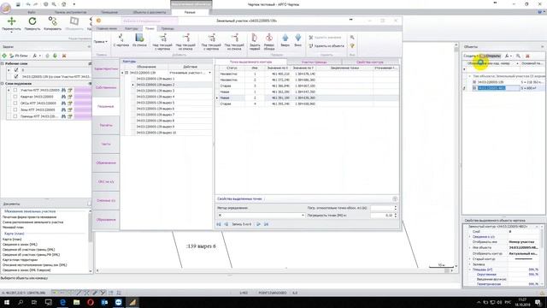Image resolution: width=547 pixels, height=308 pixels.
Task: Select contour row 'вырез 5'
Action: (156, 103)
